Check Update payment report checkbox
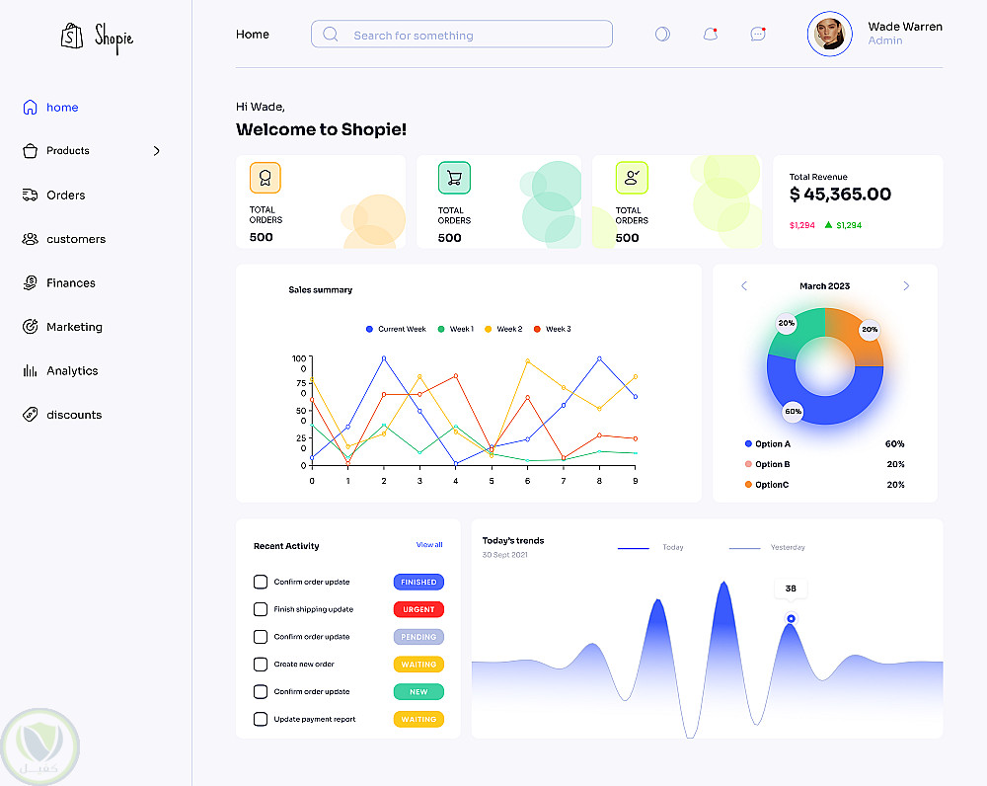The image size is (987, 786). tap(260, 719)
